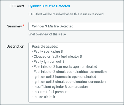Viewport: 124px width, 105px height.
Task: Click the Summary field label
Action: [14, 26]
